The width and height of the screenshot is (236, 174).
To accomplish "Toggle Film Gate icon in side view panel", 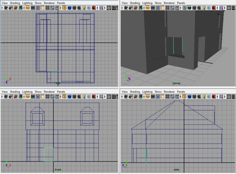I will pyautogui.click(x=153, y=97).
